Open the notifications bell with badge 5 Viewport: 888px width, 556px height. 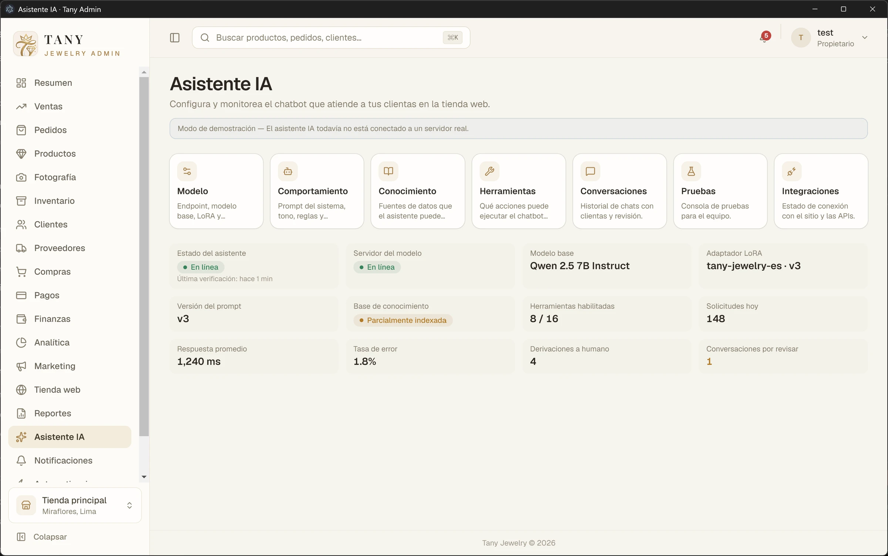coord(764,37)
